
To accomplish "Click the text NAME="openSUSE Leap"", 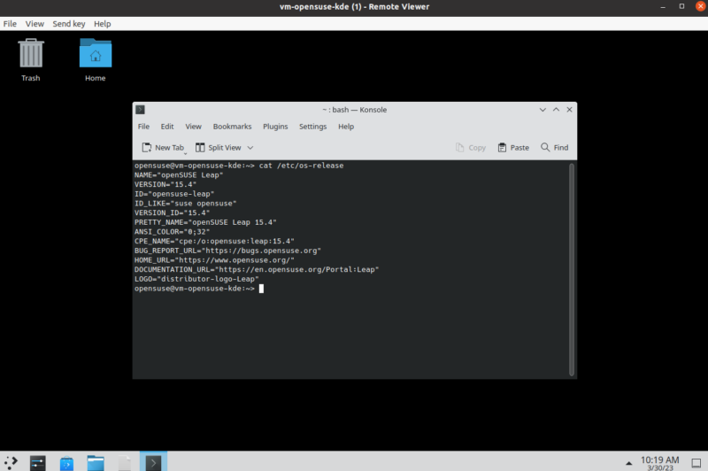I will coord(179,174).
